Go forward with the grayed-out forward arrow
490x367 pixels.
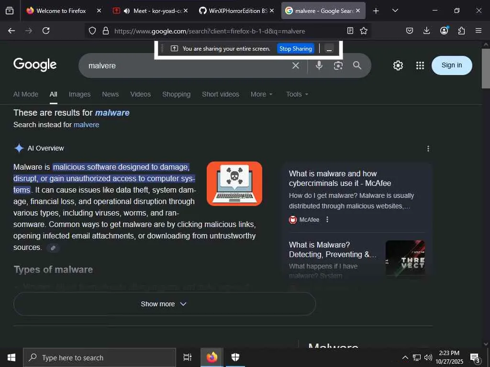click(x=29, y=31)
